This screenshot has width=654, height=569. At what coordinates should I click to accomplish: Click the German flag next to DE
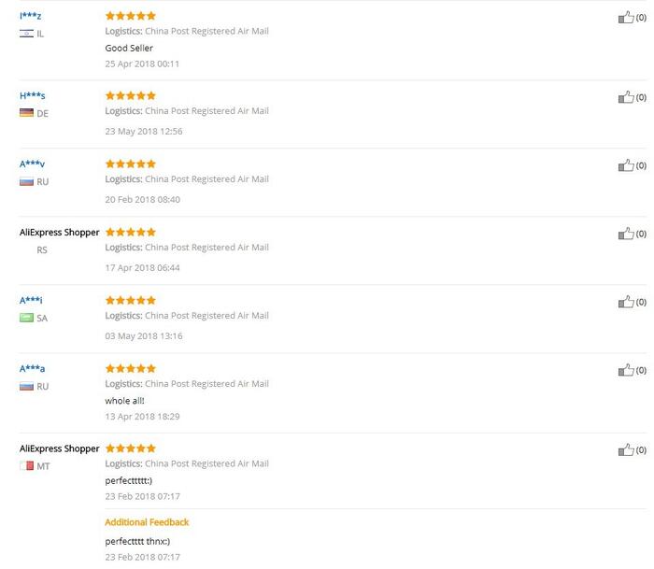26,114
